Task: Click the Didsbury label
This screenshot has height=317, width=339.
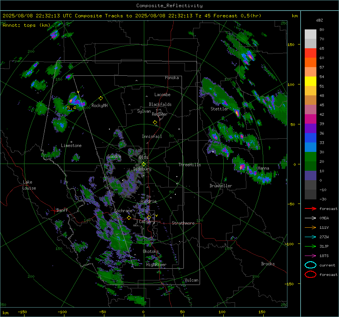Action: (142, 169)
